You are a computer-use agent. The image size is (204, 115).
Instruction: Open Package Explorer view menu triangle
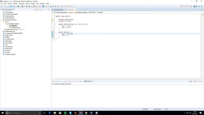44,10
